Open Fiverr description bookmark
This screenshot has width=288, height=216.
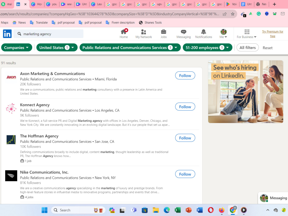pos(120,22)
